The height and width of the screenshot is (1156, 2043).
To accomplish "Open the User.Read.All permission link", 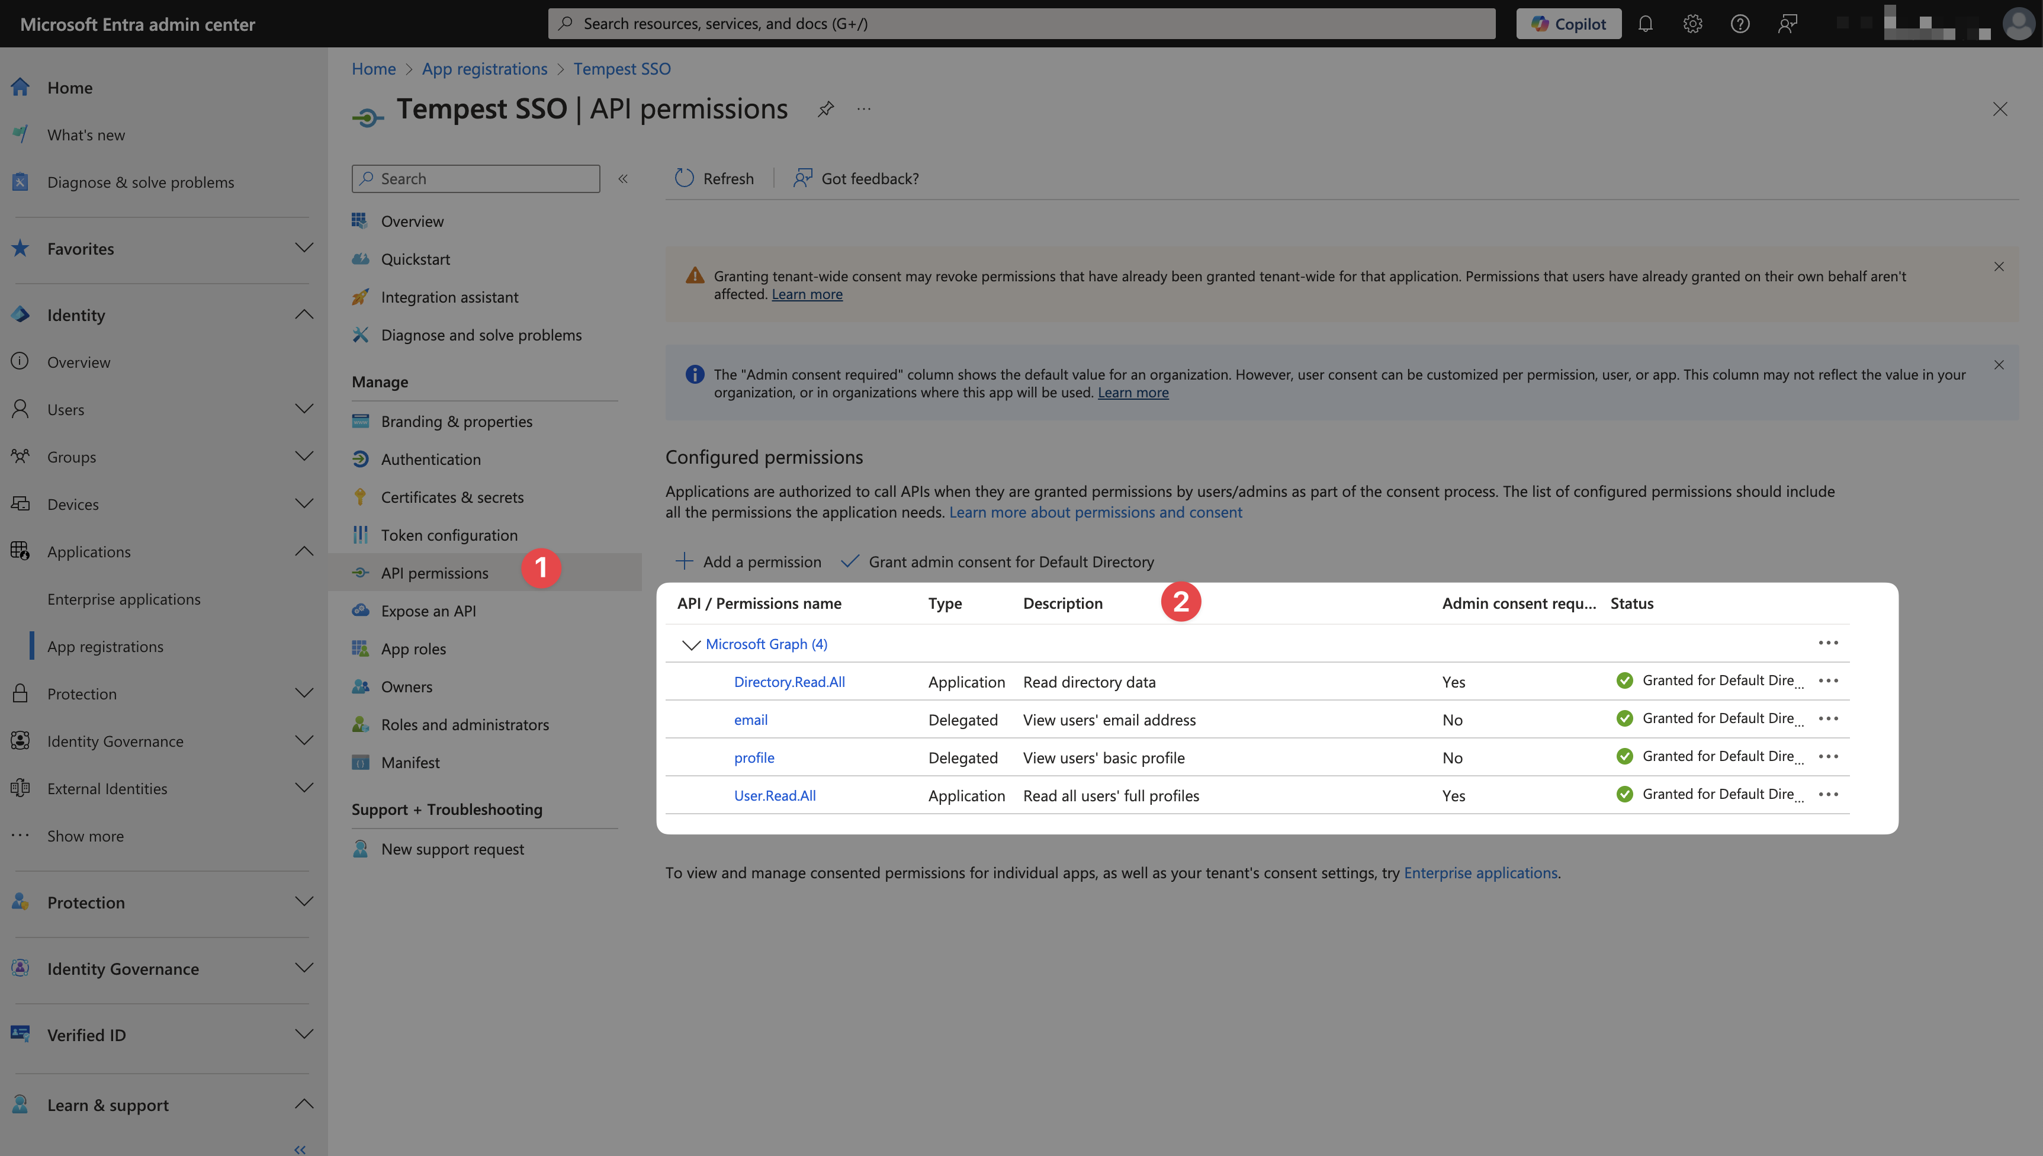I will tap(774, 795).
